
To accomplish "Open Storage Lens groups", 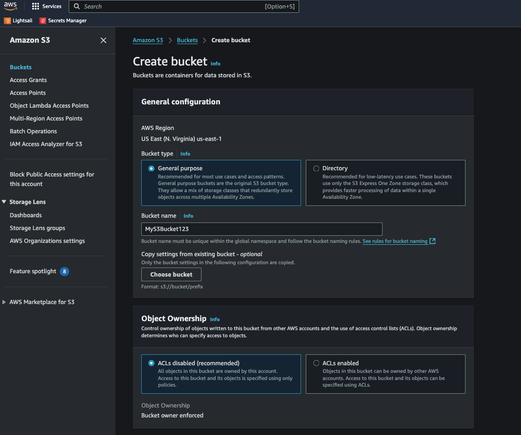I will click(x=37, y=228).
